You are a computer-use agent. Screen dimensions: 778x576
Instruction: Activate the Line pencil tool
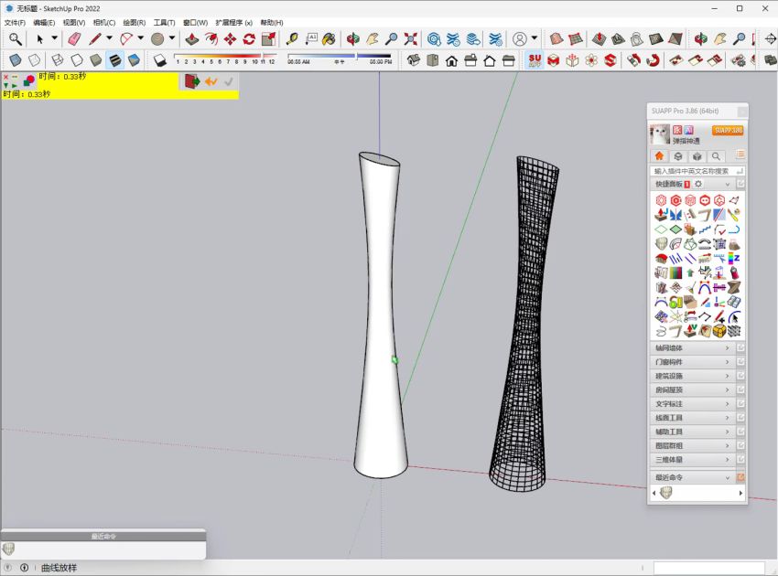tap(95, 38)
